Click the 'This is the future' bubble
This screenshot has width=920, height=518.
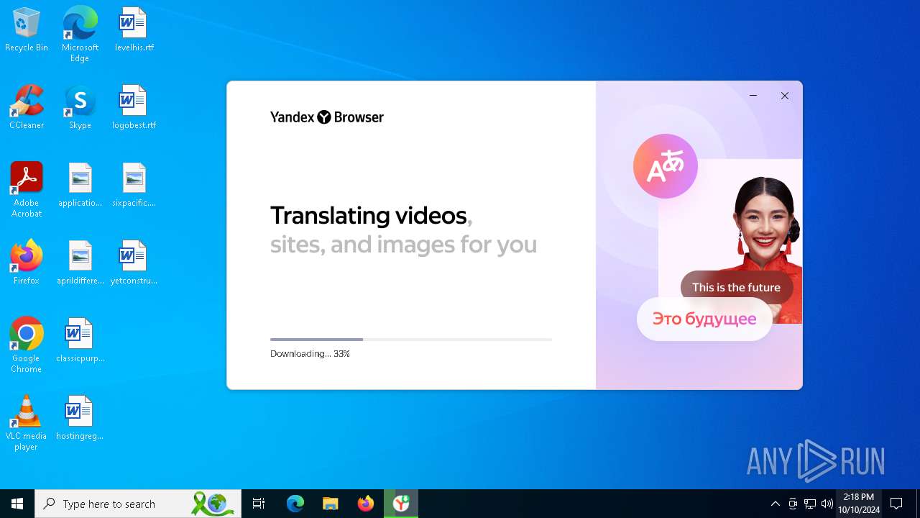736,287
